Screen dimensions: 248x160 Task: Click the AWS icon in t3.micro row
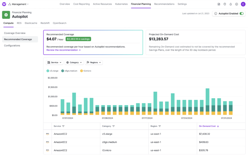[47, 150]
